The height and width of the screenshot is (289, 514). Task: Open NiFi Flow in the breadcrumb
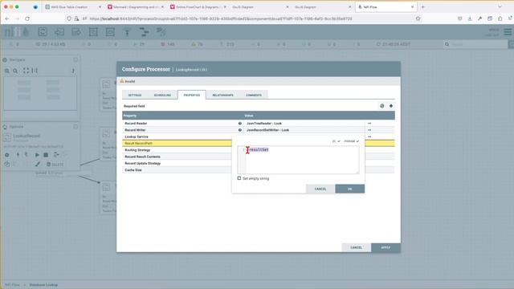click(12, 285)
